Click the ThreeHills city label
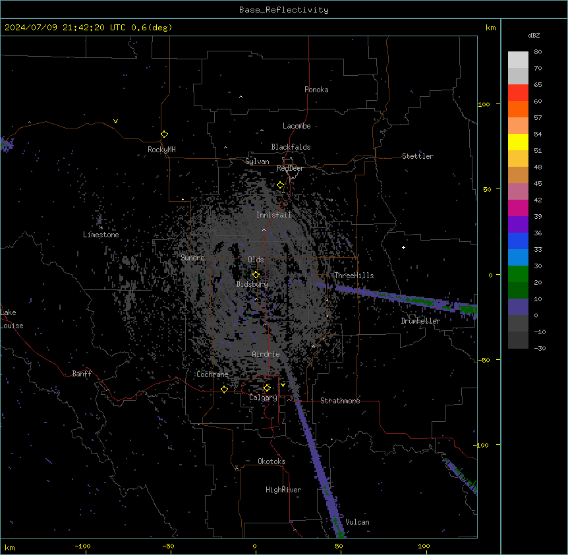 [354, 276]
